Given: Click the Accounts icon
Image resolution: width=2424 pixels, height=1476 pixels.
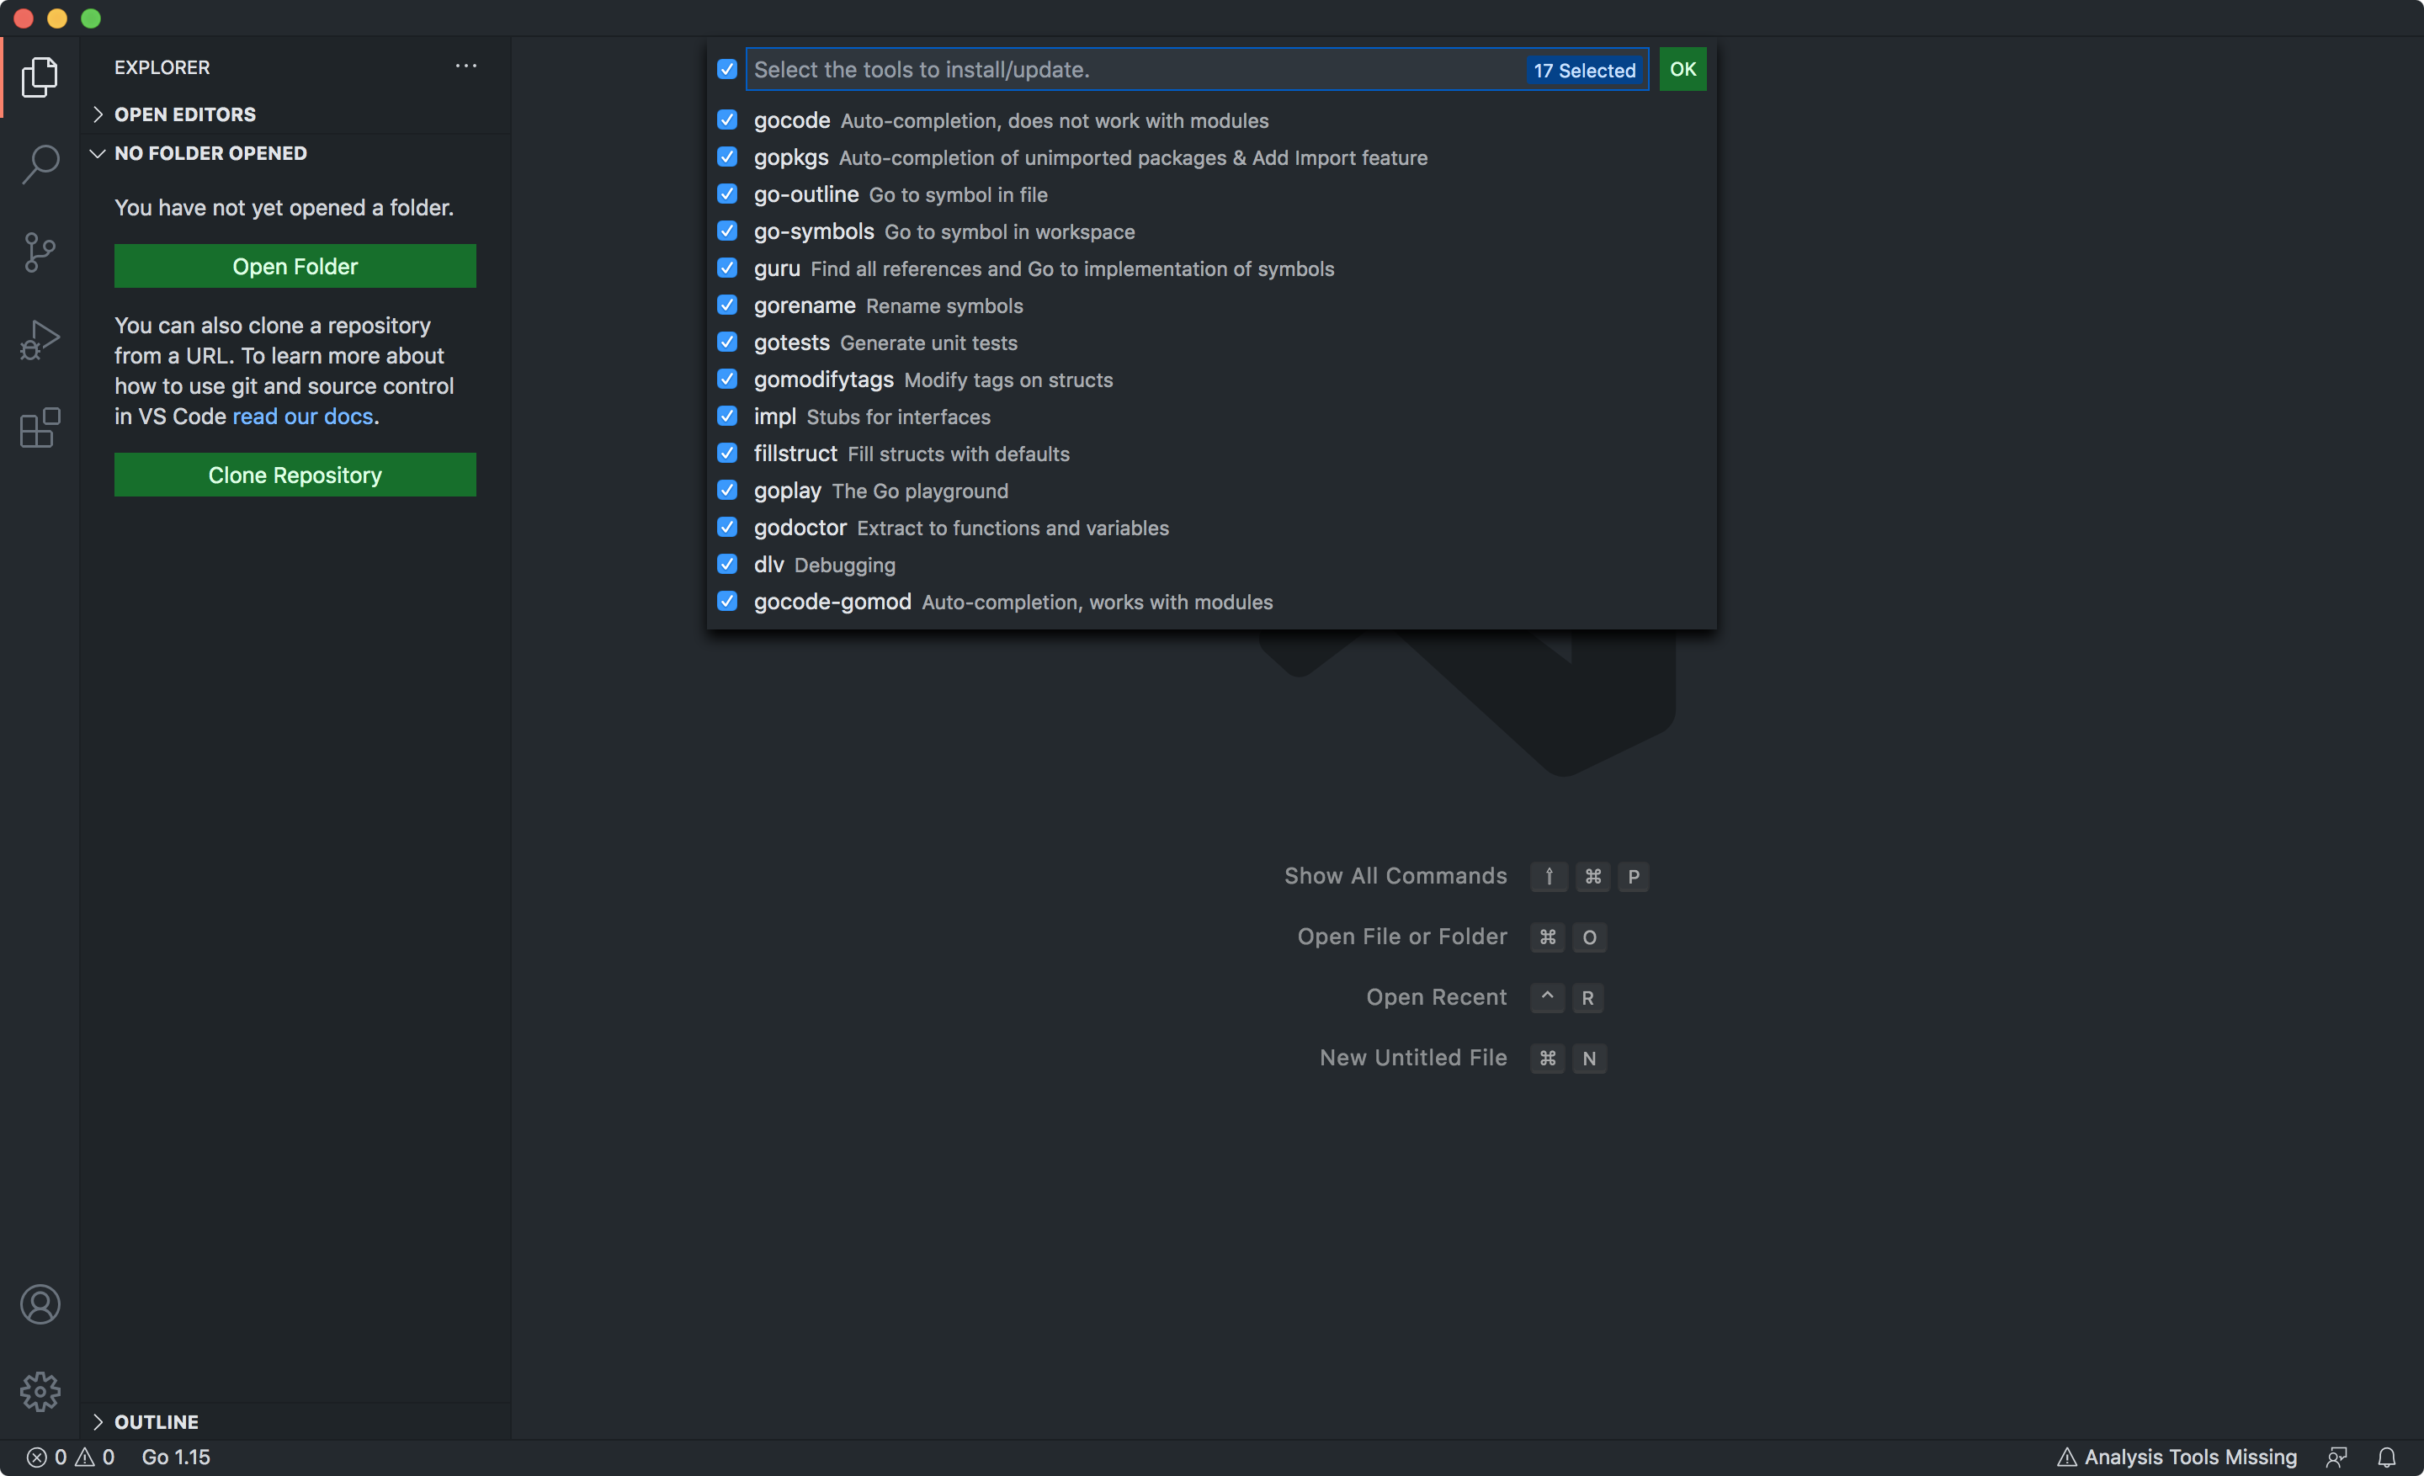Looking at the screenshot, I should pos(40,1304).
